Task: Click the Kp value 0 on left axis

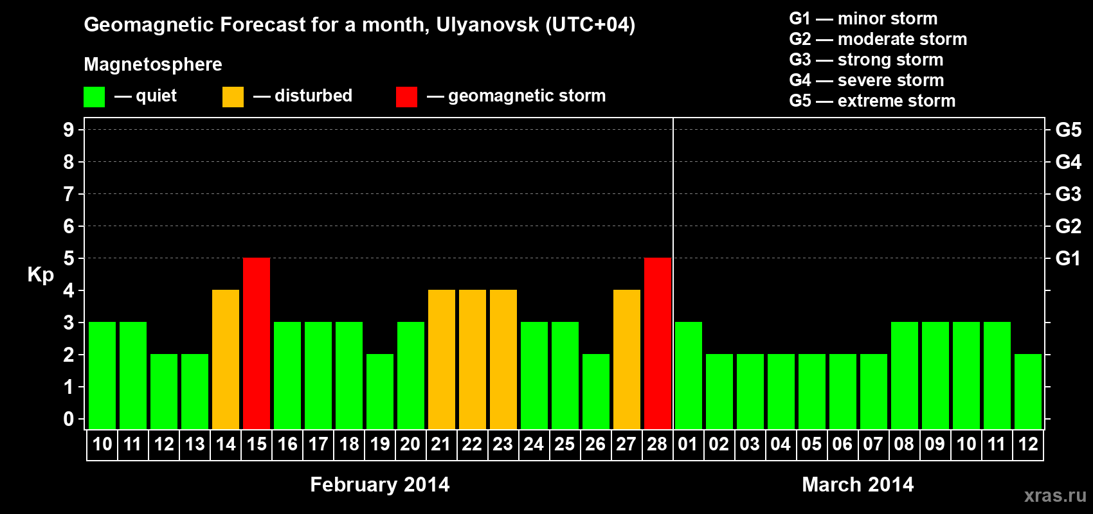Action: pos(69,419)
